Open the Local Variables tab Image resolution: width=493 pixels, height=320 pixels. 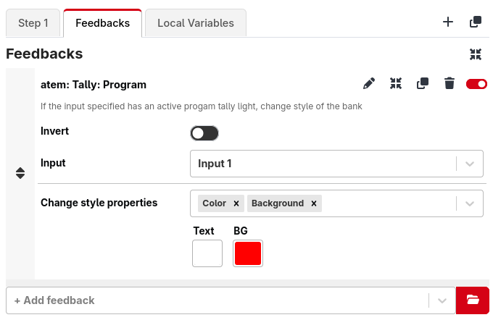[196, 23]
